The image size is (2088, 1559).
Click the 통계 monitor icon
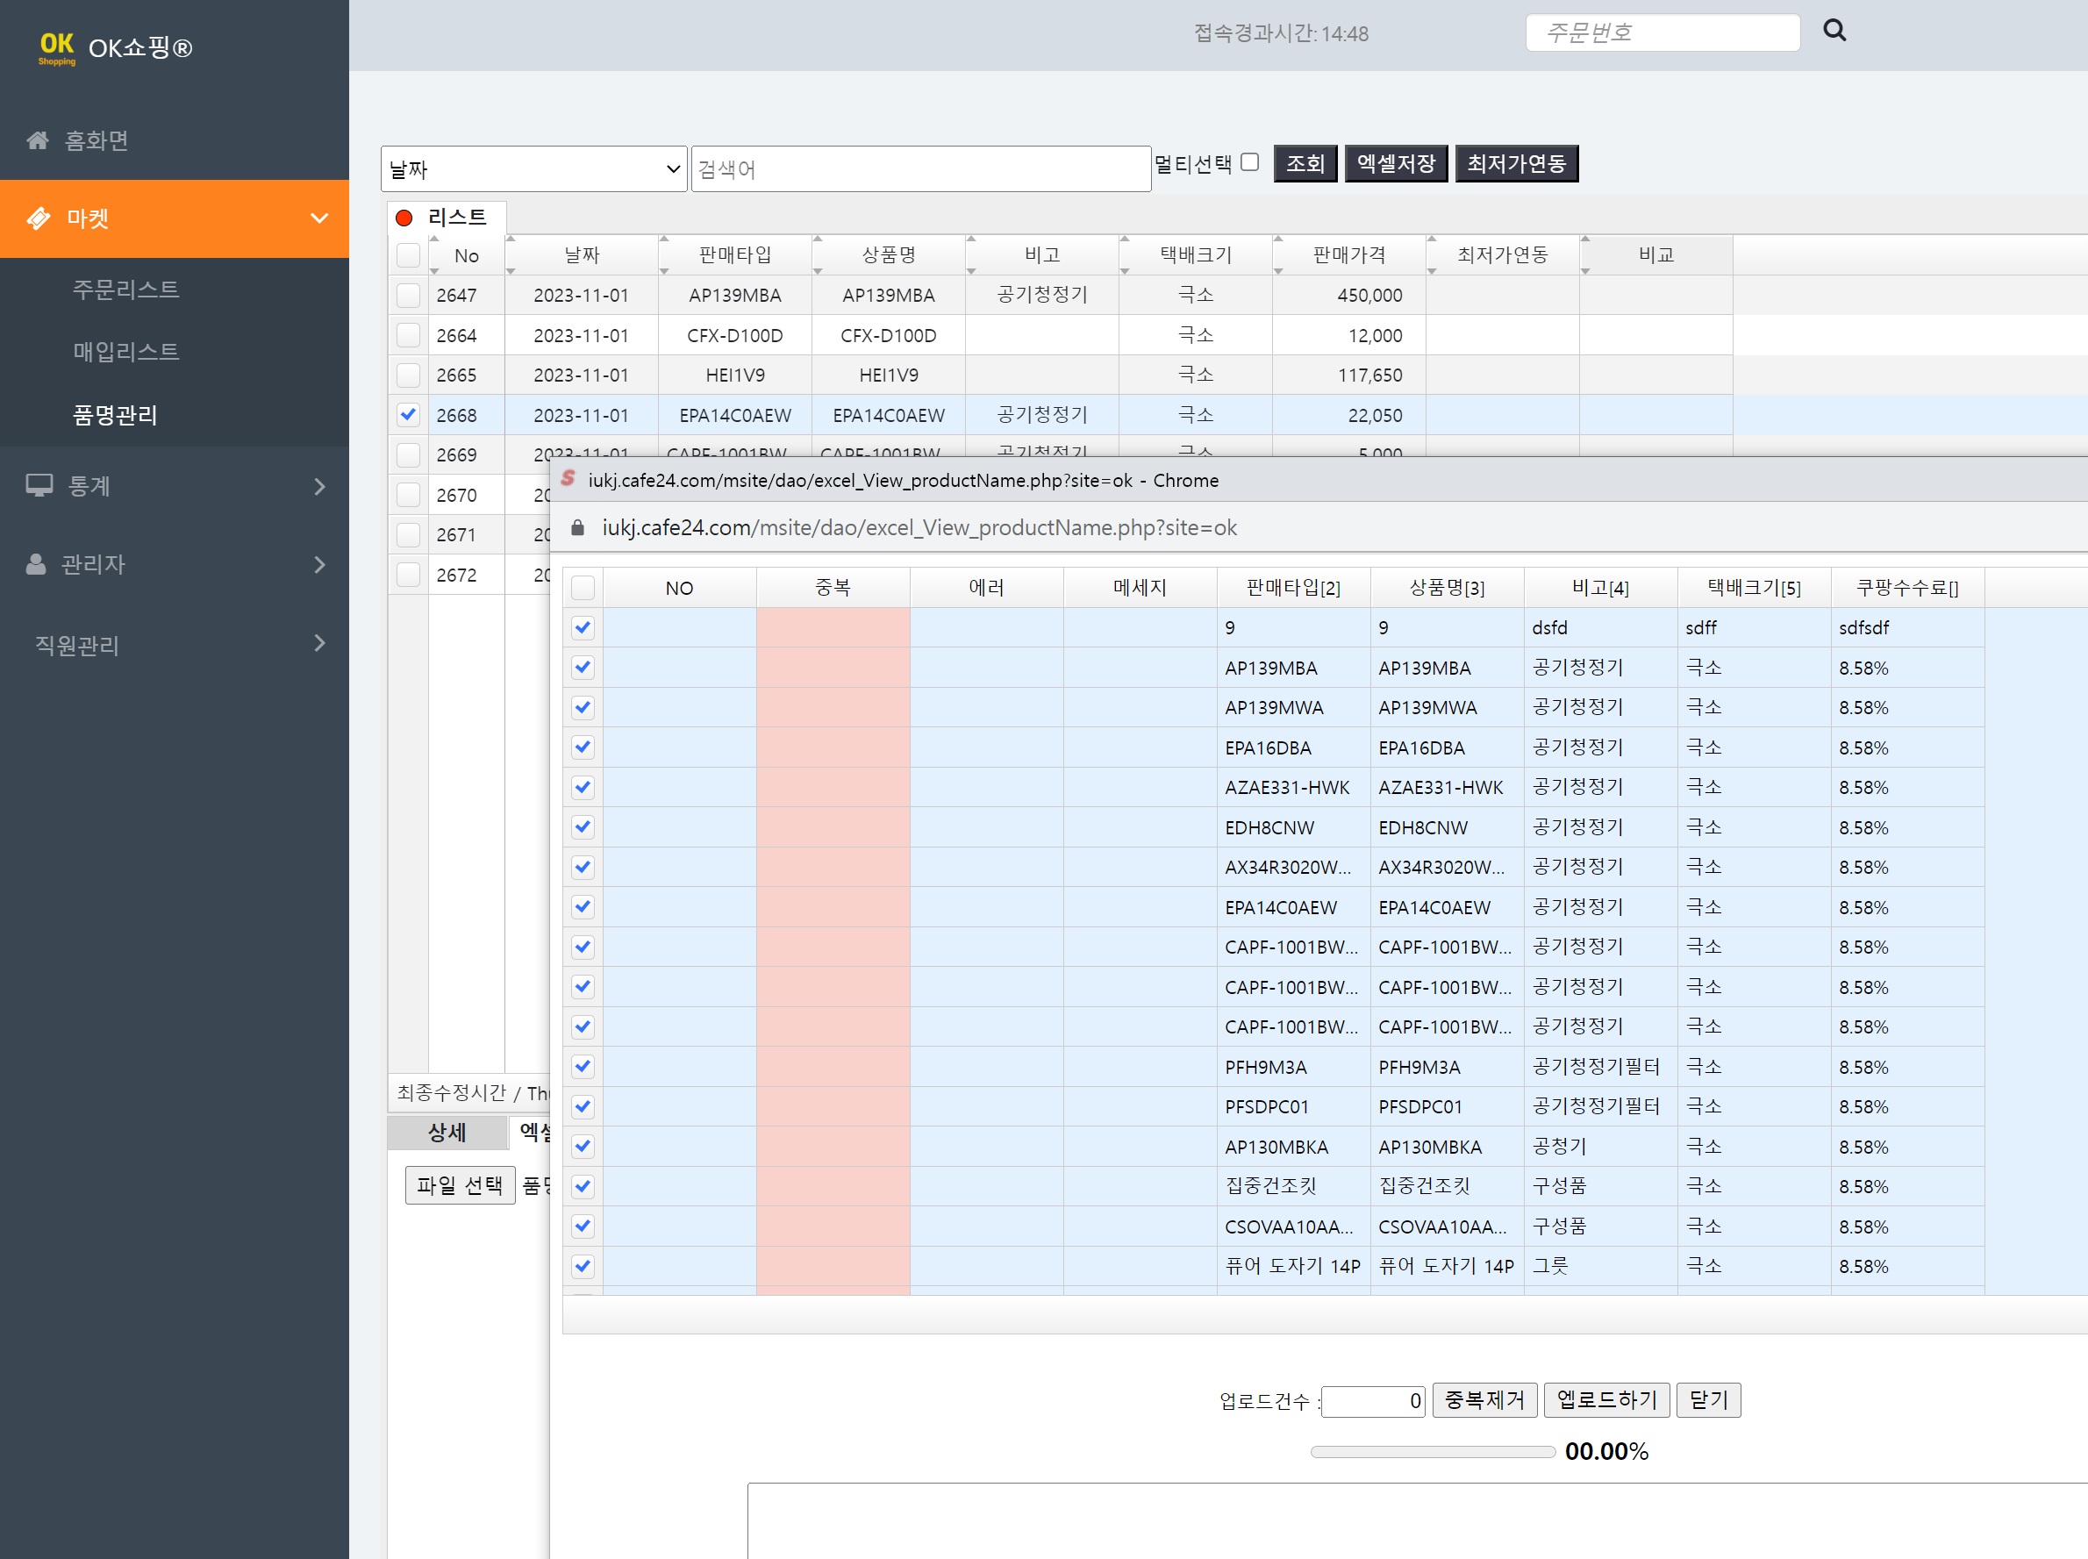pos(39,486)
